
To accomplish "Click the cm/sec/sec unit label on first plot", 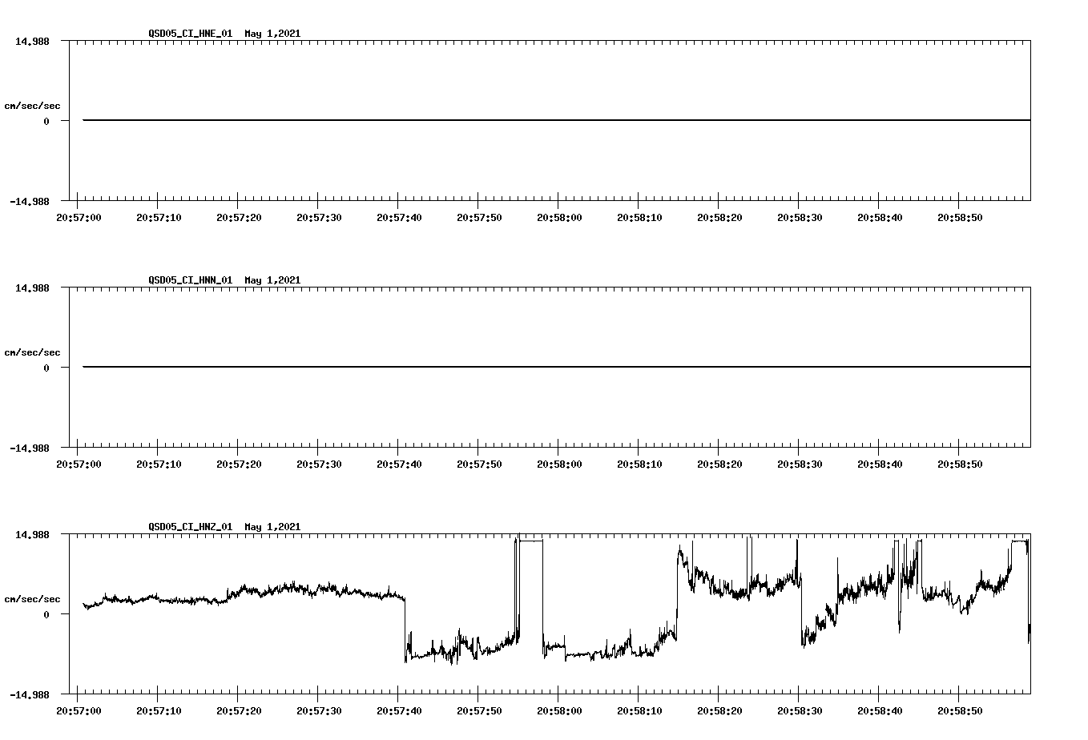I will click(34, 104).
